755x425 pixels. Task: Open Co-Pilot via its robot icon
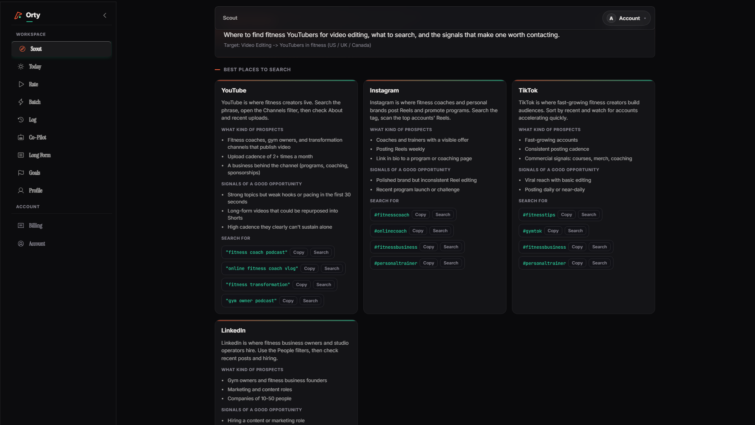coord(21,137)
